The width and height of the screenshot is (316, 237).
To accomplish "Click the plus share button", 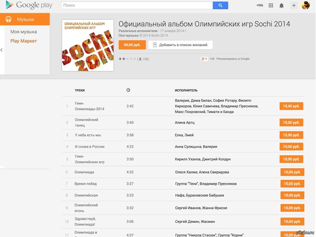I will [x=294, y=6].
